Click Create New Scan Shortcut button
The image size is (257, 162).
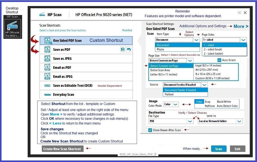pos(62,149)
